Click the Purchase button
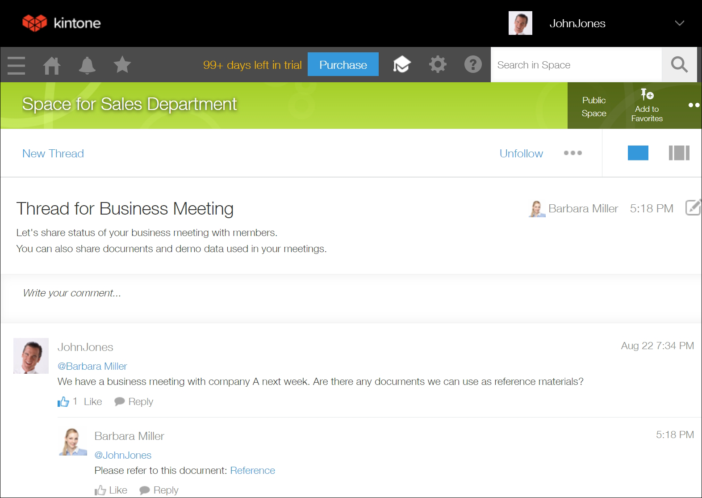 point(343,65)
